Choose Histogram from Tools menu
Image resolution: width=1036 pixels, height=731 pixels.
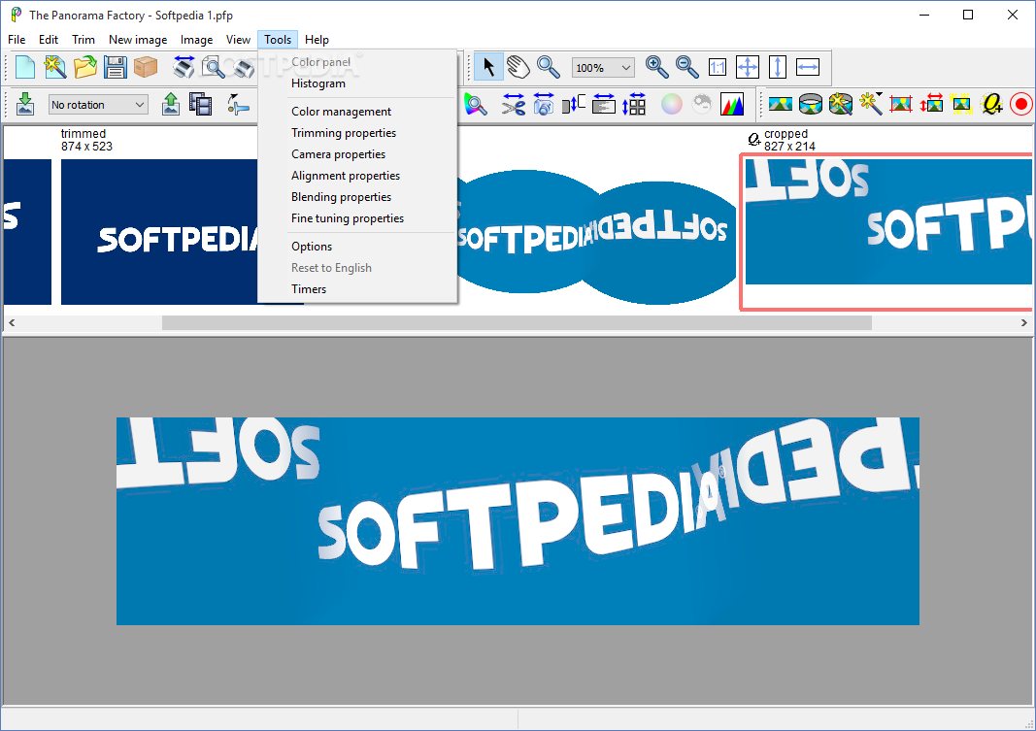(x=357, y=83)
